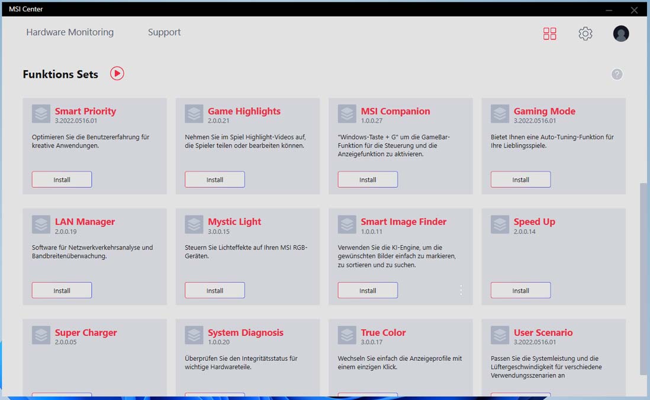Click Mystic Light version 3.0.0.15
The height and width of the screenshot is (400, 650).
[218, 232]
